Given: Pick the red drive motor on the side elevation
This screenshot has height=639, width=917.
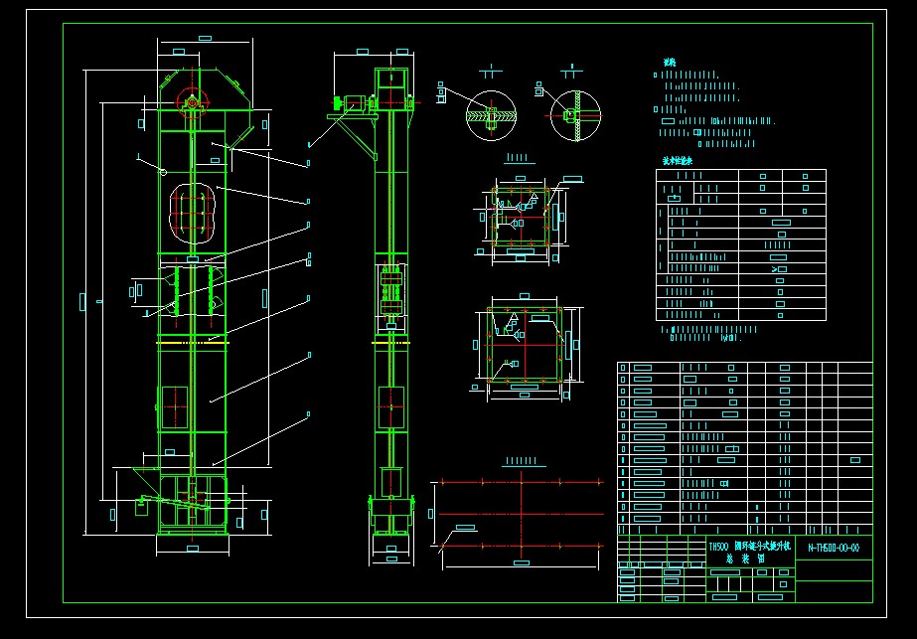Looking at the screenshot, I should click(352, 103).
